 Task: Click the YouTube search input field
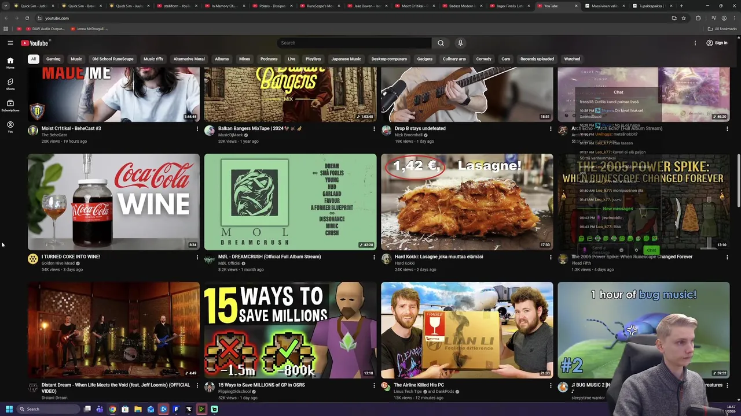point(354,43)
